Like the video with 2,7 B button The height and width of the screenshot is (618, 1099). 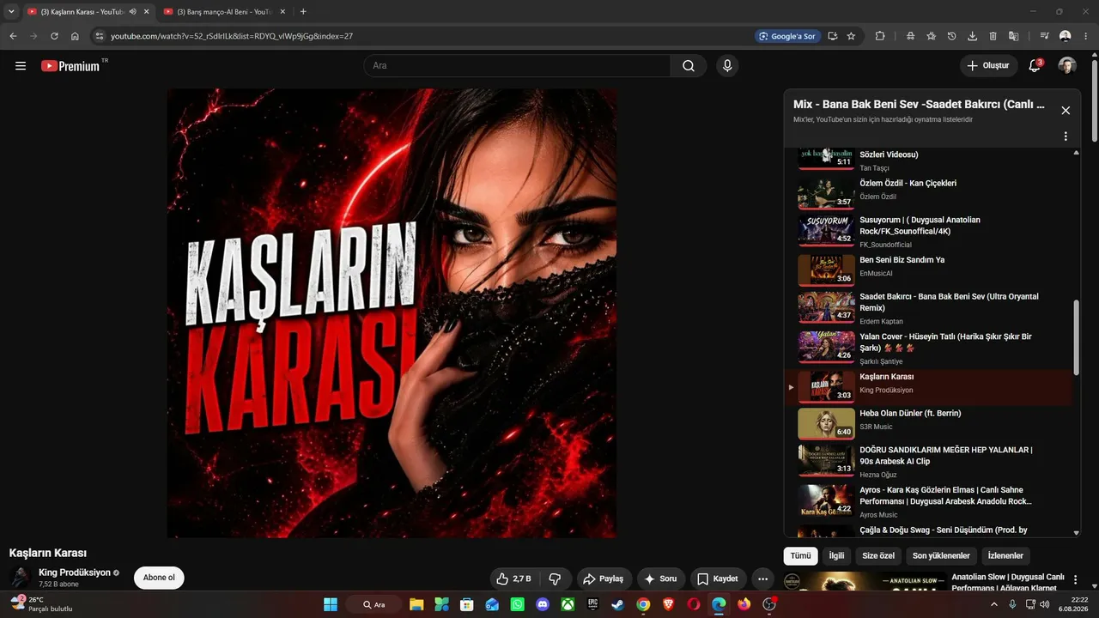[x=515, y=579]
